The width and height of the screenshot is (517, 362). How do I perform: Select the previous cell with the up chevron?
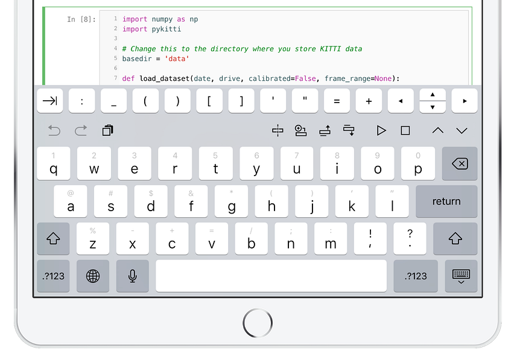click(438, 130)
